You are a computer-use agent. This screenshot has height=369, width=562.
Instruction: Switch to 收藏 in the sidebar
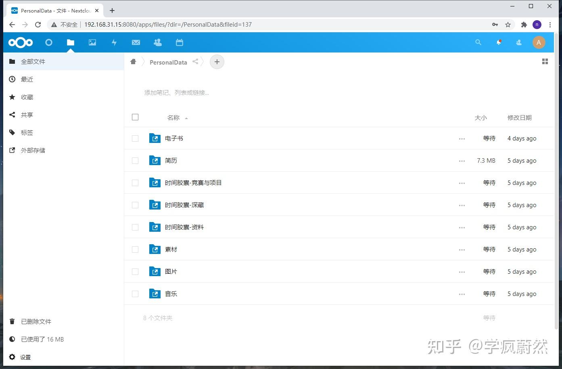pos(27,97)
